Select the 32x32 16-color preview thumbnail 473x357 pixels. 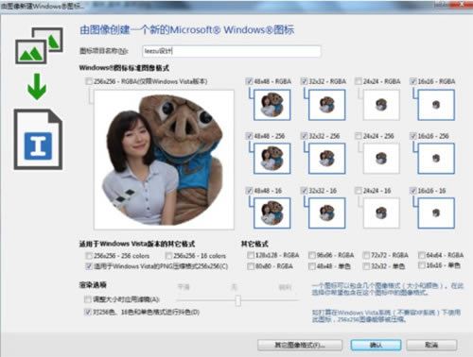click(x=327, y=212)
